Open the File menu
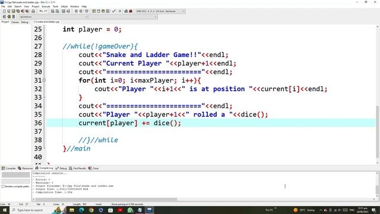 (x=3, y=7)
